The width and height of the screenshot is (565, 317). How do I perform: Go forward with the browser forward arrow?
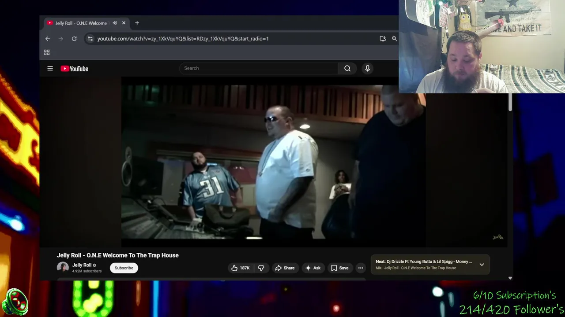(x=61, y=39)
